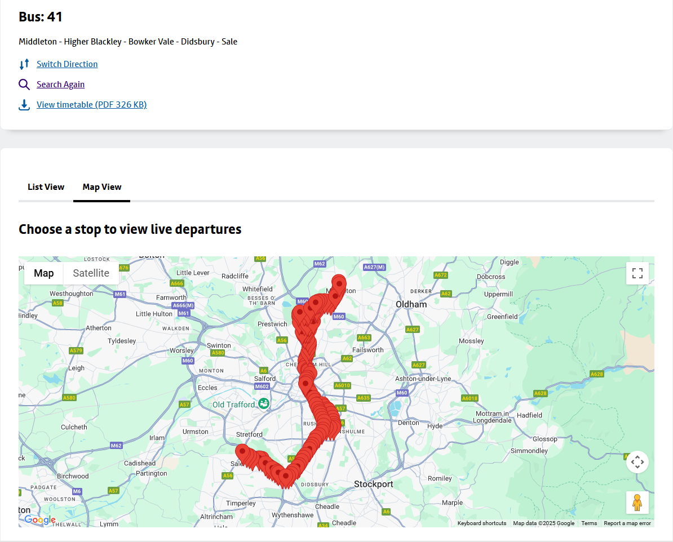The width and height of the screenshot is (673, 542).
Task: Click the Failsworth map label
Action: (x=368, y=350)
